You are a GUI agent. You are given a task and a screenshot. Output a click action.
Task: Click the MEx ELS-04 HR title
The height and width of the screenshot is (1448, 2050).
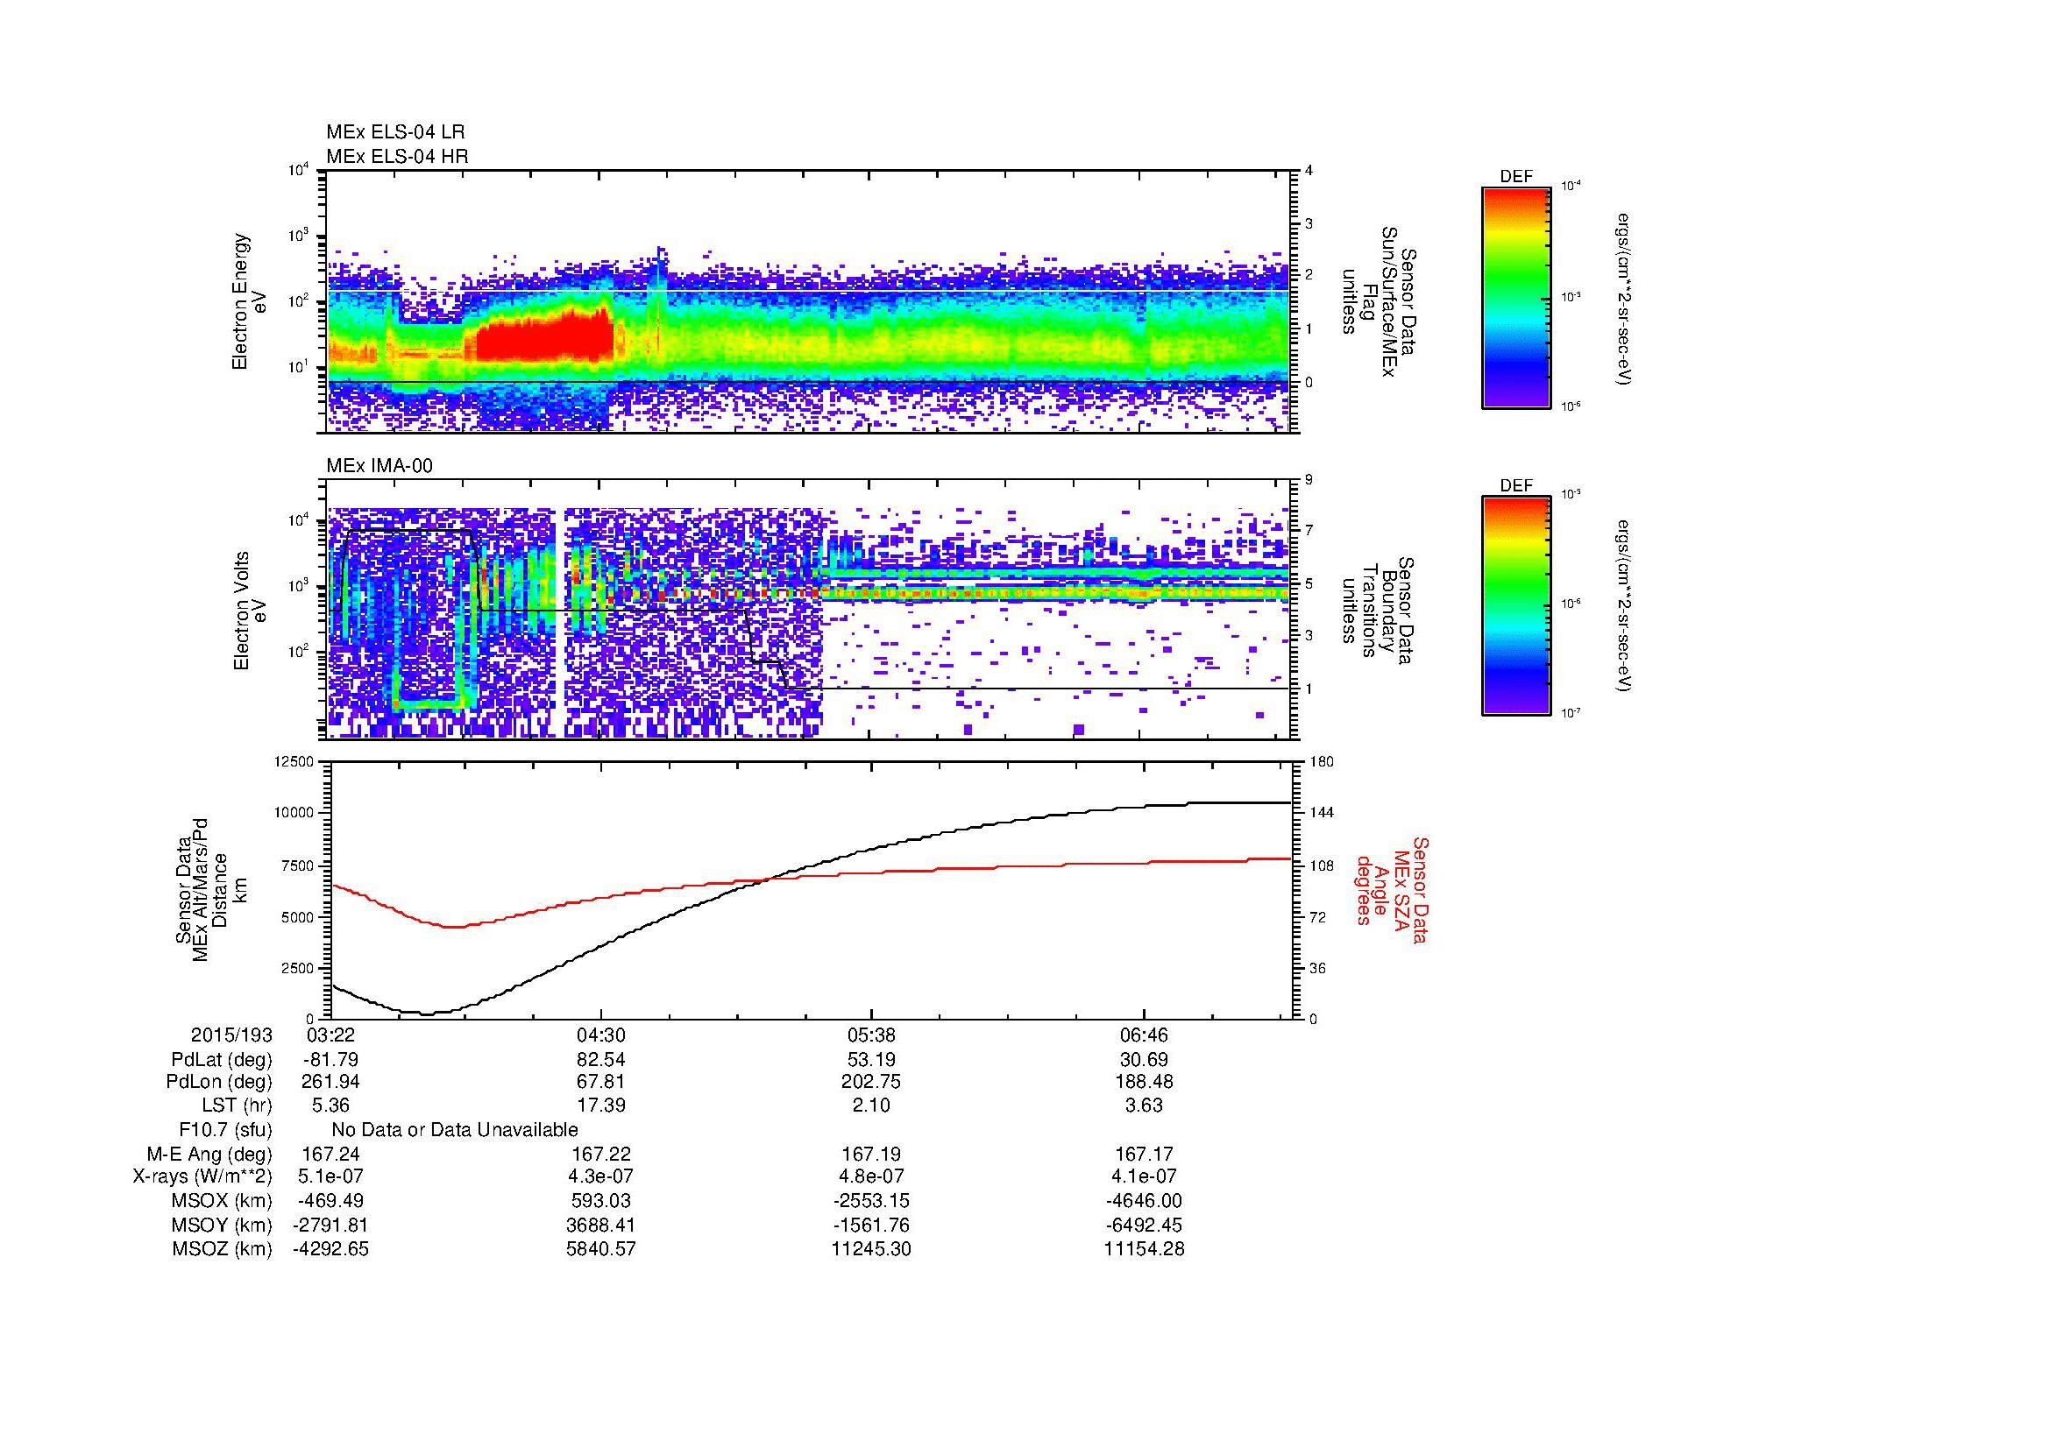coord(397,156)
